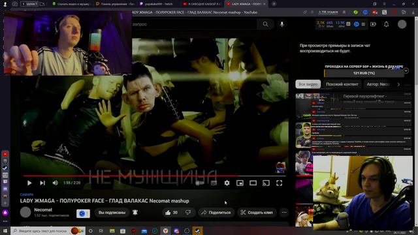The width and height of the screenshot is (418, 235).
Task: Switch to the Я СИВОДНЯ КАКВОЙ YouTube tab
Action: [x=202, y=4]
